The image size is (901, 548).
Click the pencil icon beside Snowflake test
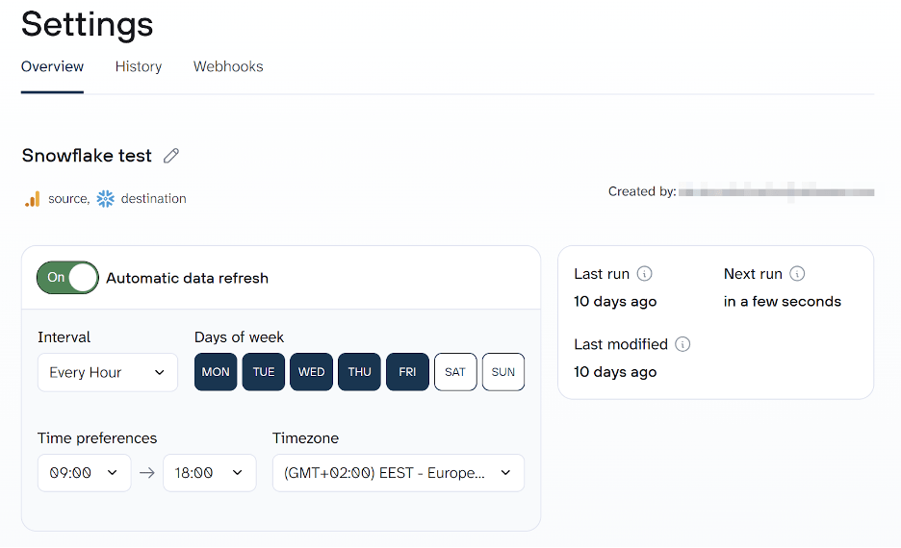(171, 156)
